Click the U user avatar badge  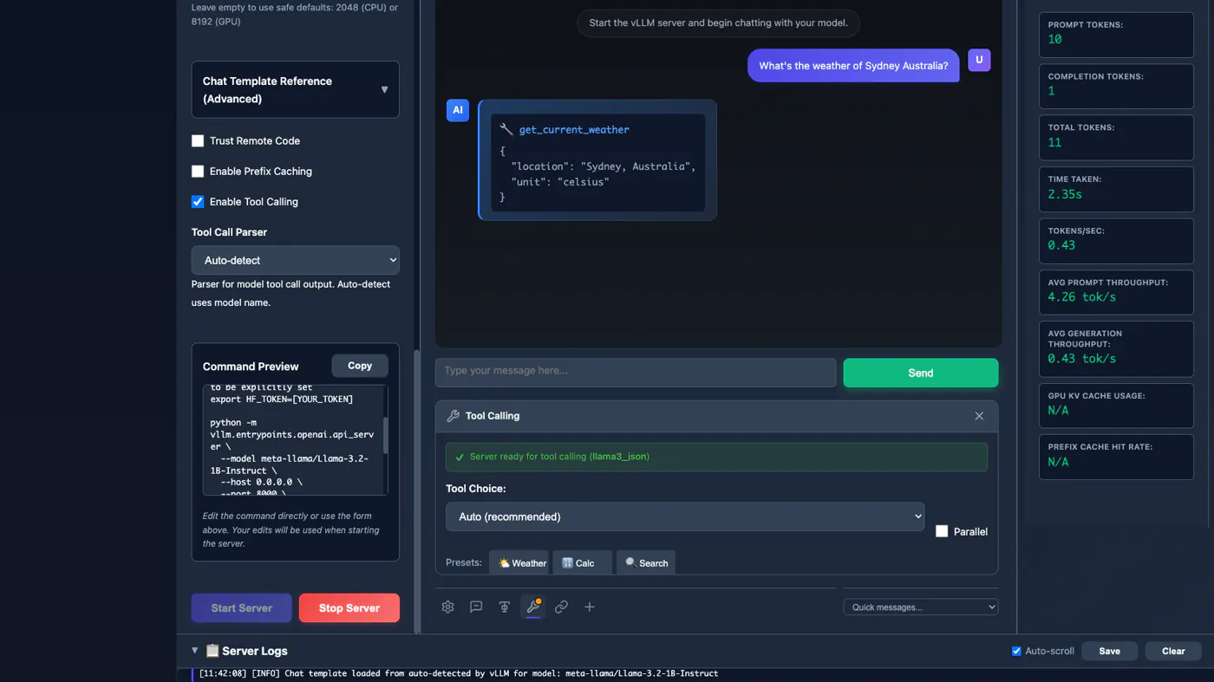(979, 60)
